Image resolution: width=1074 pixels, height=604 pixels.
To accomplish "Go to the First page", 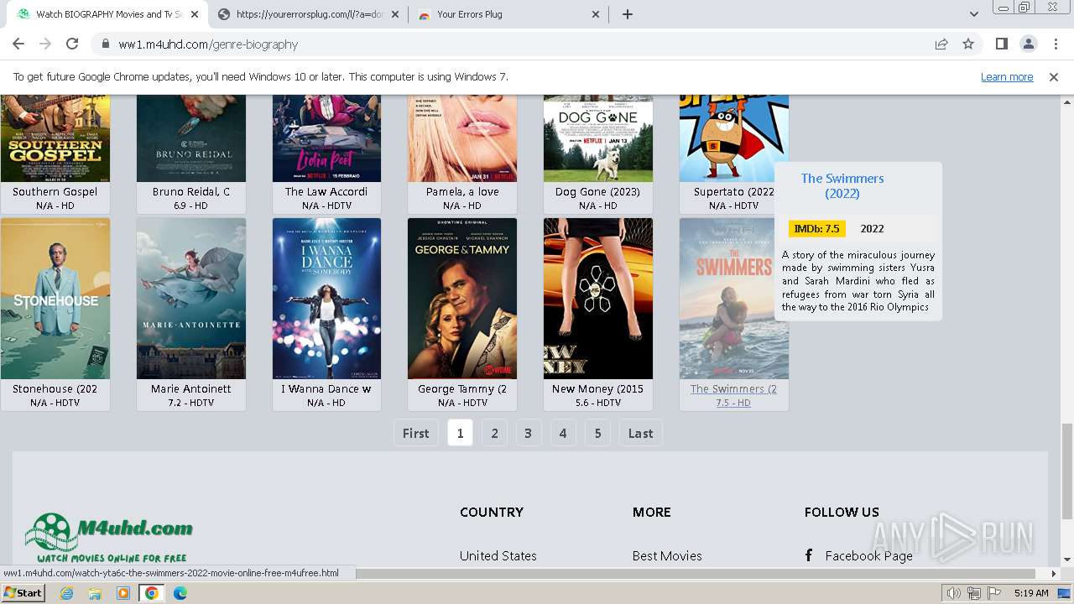I will 415,433.
